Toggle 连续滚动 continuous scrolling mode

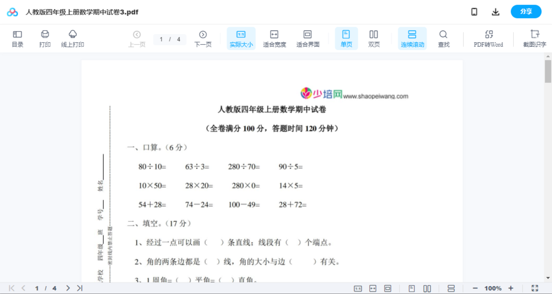pyautogui.click(x=412, y=38)
